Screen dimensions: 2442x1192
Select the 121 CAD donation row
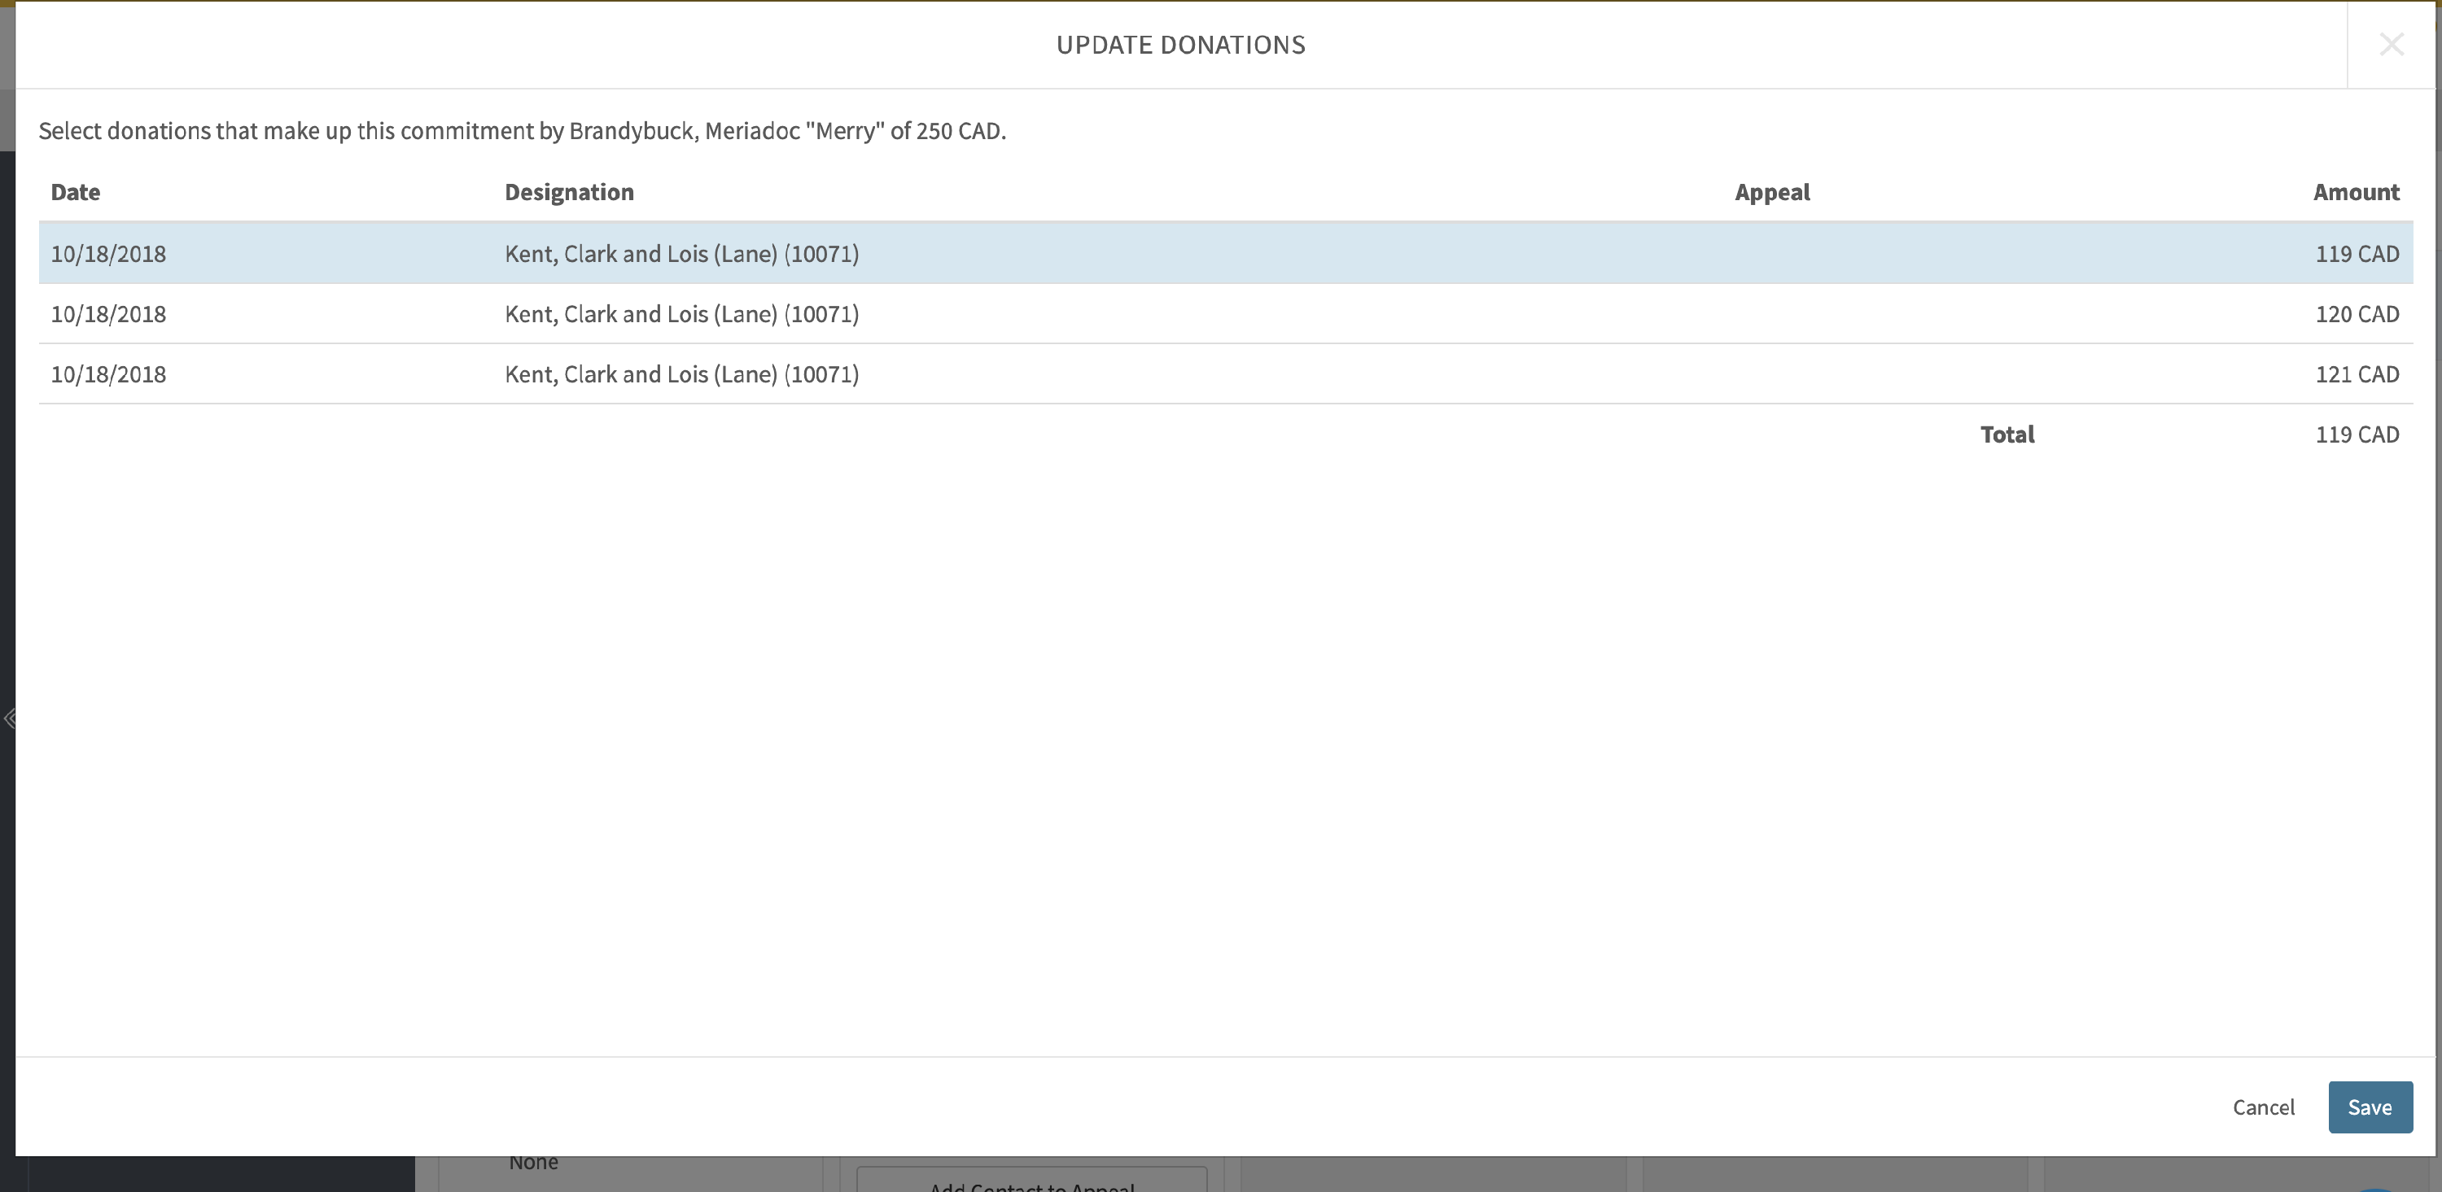point(1226,373)
